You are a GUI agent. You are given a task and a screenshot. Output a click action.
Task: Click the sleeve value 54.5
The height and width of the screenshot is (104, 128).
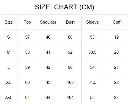click(92, 82)
